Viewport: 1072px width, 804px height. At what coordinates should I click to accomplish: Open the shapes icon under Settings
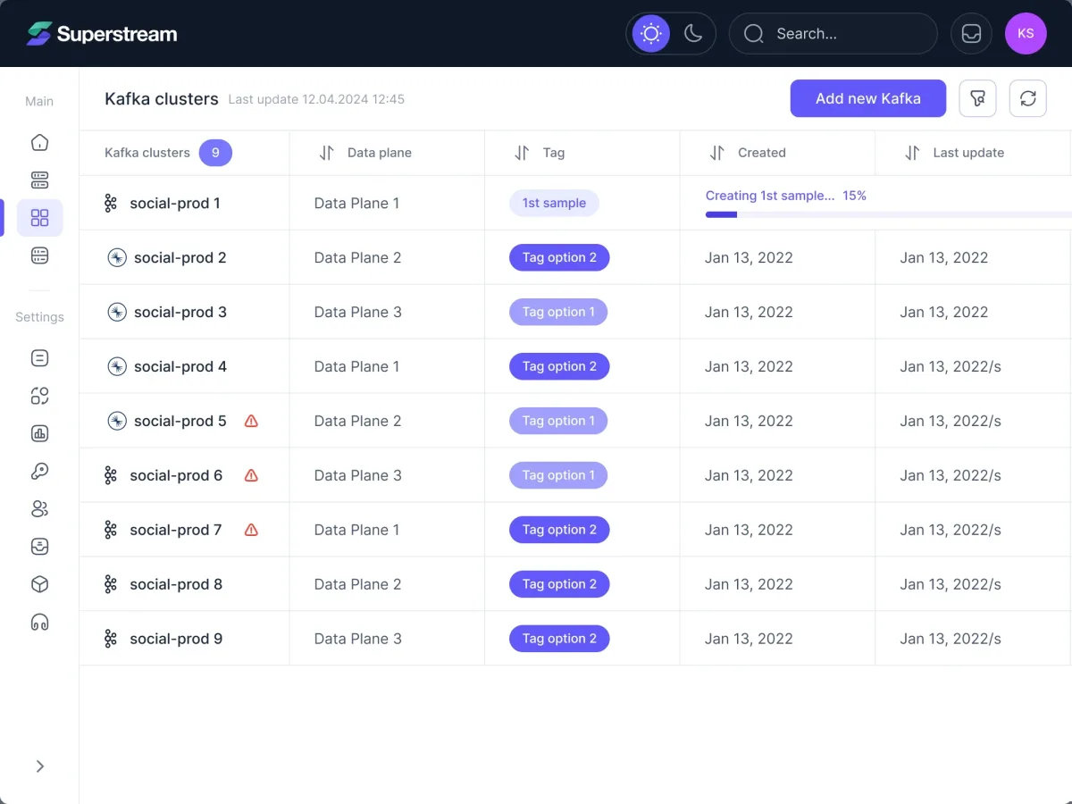click(39, 396)
